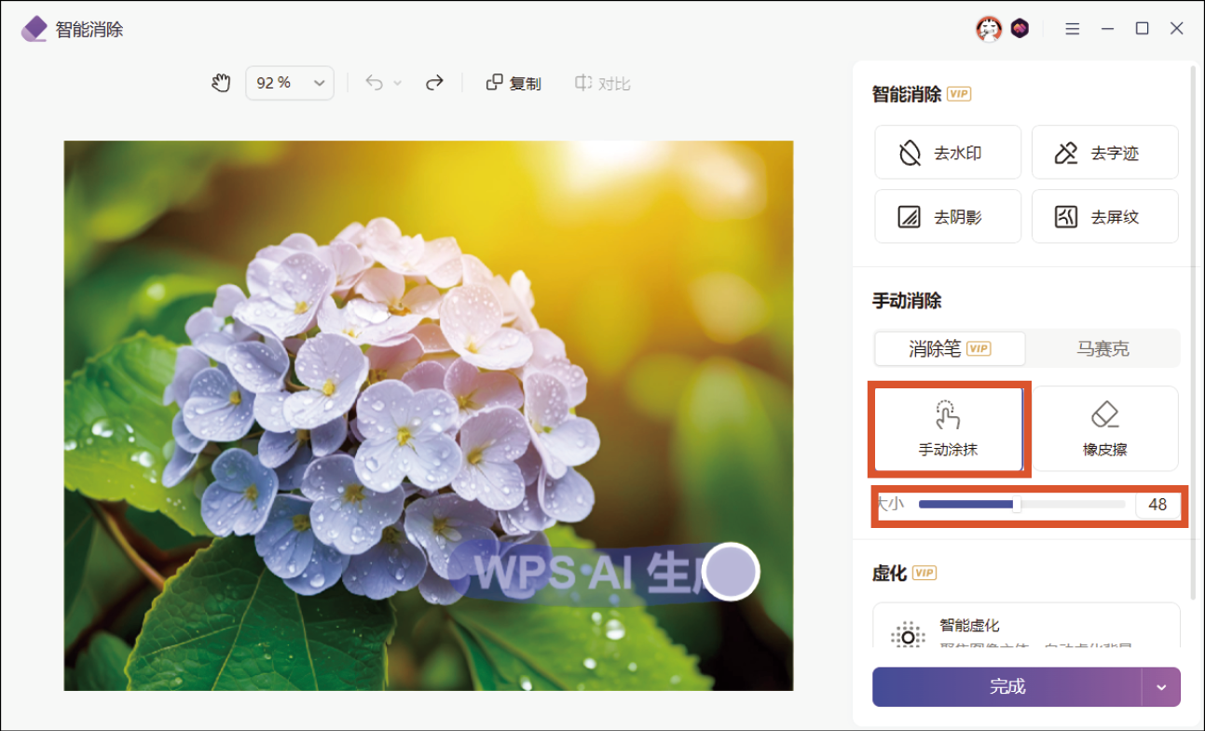Activate 手动涂抹 manual smear brush
Image resolution: width=1205 pixels, height=731 pixels.
pyautogui.click(x=948, y=429)
